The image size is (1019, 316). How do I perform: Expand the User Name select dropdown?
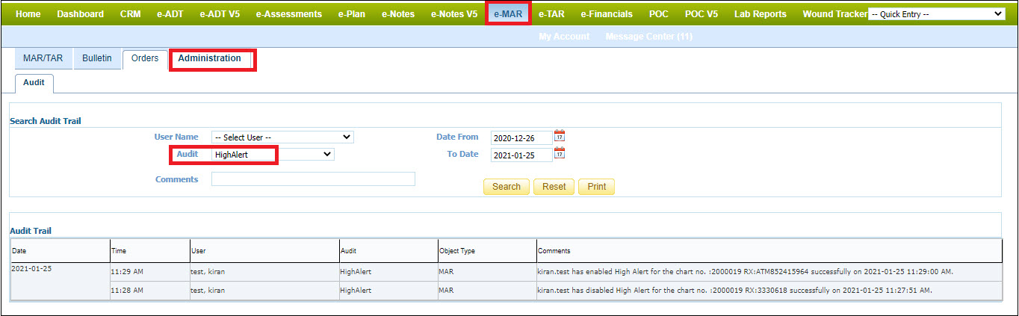[282, 137]
